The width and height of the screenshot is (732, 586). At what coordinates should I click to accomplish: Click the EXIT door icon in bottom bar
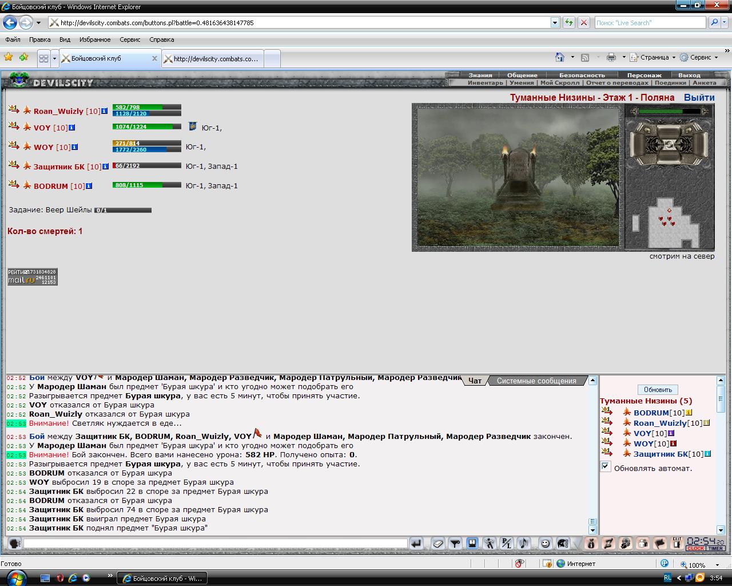tap(677, 543)
